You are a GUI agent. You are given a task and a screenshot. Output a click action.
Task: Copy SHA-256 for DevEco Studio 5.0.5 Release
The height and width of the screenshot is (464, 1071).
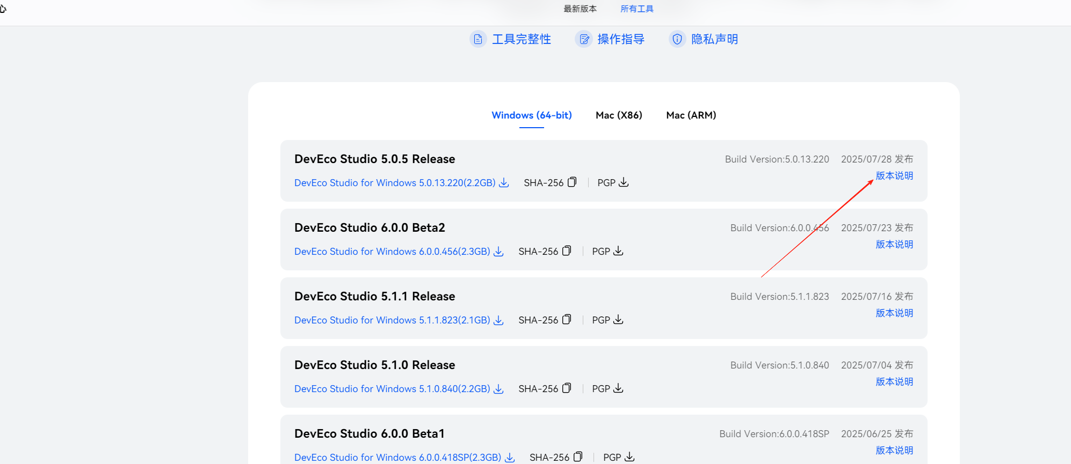[x=572, y=182]
